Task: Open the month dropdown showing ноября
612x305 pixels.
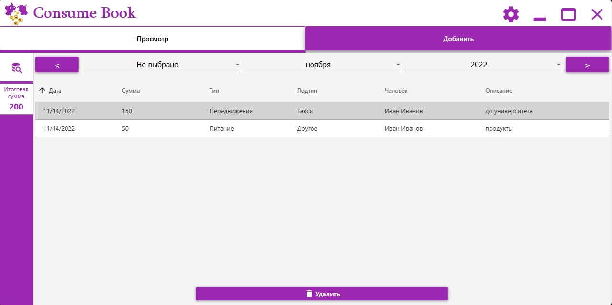Action: [322, 65]
